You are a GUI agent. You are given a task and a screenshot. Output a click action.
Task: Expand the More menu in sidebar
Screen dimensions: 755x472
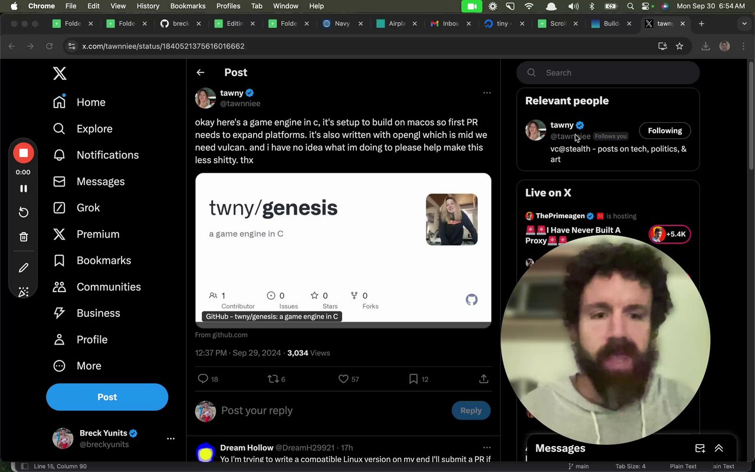tap(77, 366)
